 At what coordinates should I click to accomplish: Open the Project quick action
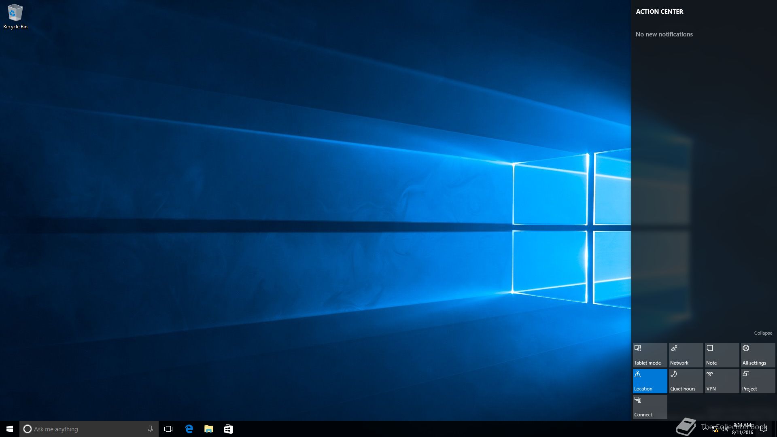tap(758, 381)
